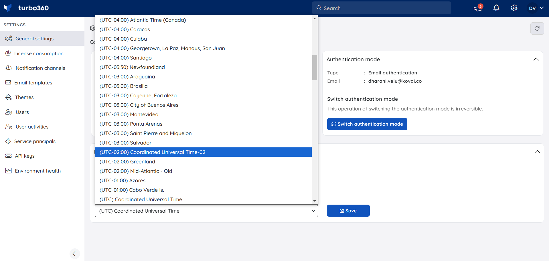549x261 pixels.
Task: Click the Service principals diamond icon
Action: 8,141
